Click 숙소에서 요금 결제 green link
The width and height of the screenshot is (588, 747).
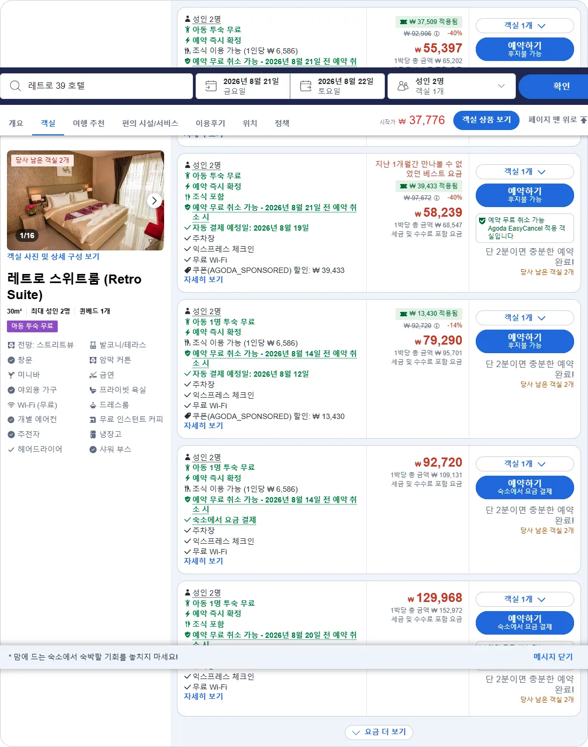pos(225,520)
